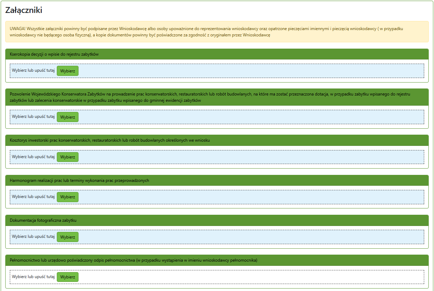The image size is (434, 291).
Task: Click drop zone text for Dokumentacja fotograficzna
Action: coord(33,237)
